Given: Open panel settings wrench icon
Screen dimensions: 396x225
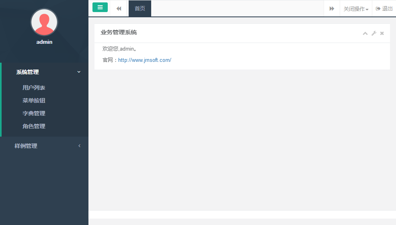Looking at the screenshot, I should 374,33.
